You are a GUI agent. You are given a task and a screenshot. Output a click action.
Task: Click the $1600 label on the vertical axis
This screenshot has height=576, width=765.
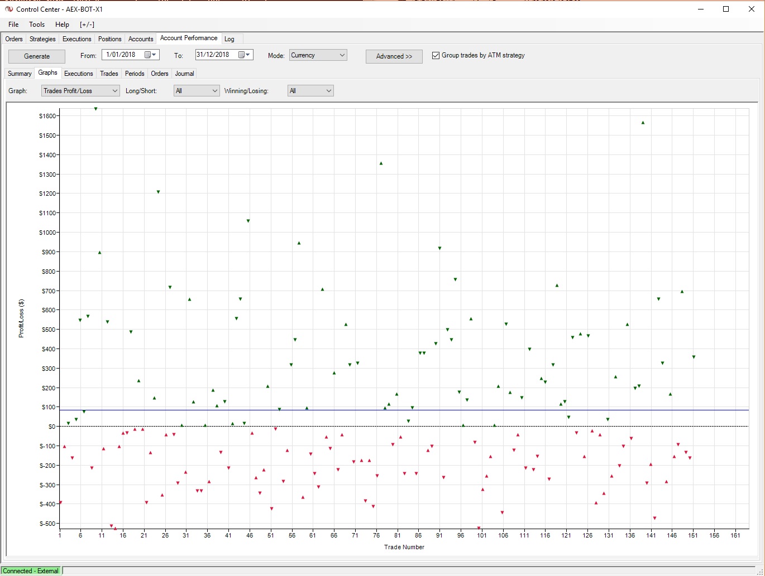[47, 116]
